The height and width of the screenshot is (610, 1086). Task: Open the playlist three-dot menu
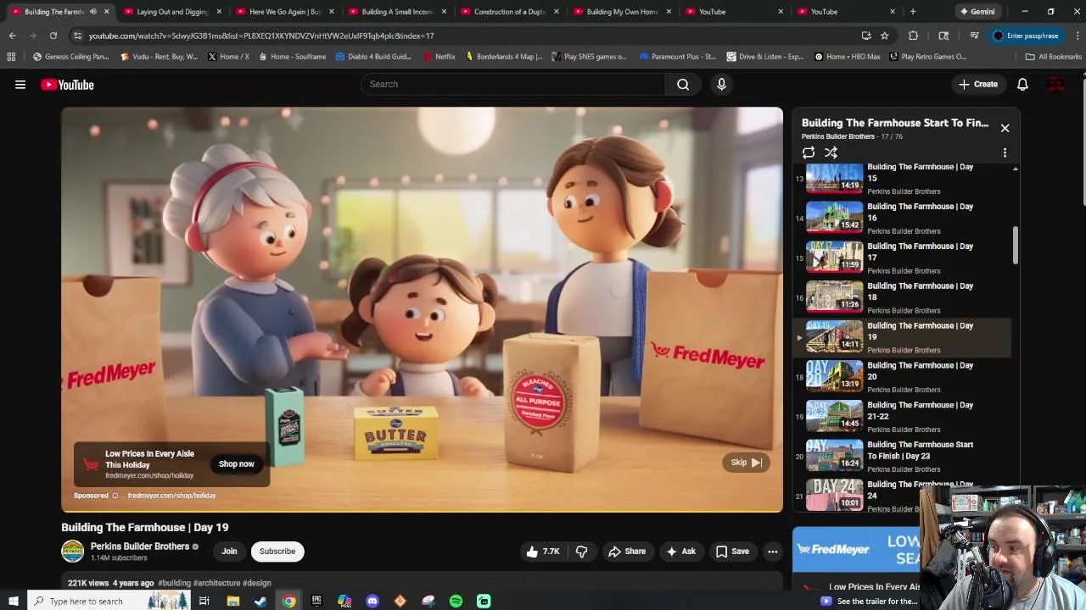1005,152
